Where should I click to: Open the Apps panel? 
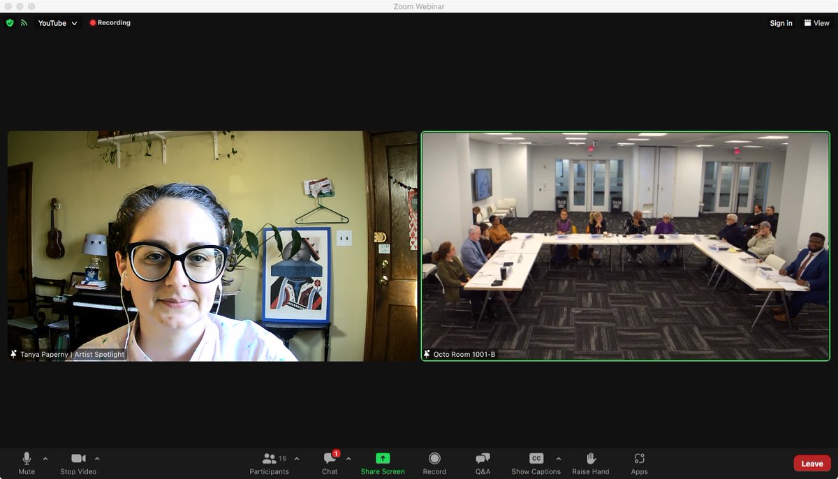click(x=639, y=463)
